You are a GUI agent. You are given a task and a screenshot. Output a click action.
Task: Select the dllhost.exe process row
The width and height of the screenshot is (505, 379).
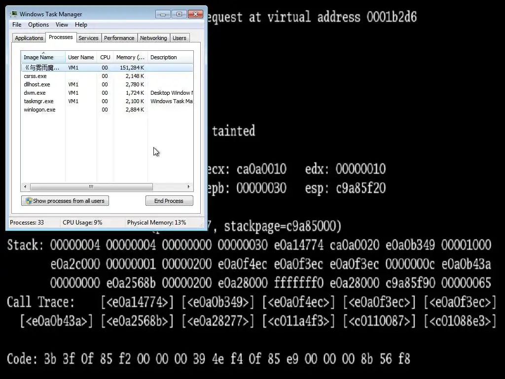pos(107,84)
